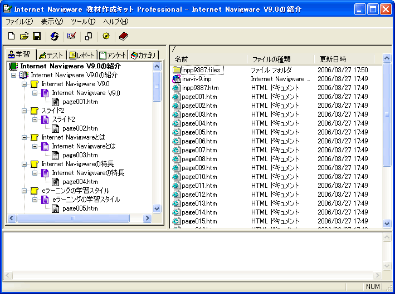Screen dimensions: 395x294
Task: Click purple page icon for Internet Navigwareとは
Action: [45, 146]
